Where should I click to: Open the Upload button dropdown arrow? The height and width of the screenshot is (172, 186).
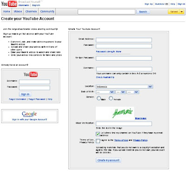[182, 12]
